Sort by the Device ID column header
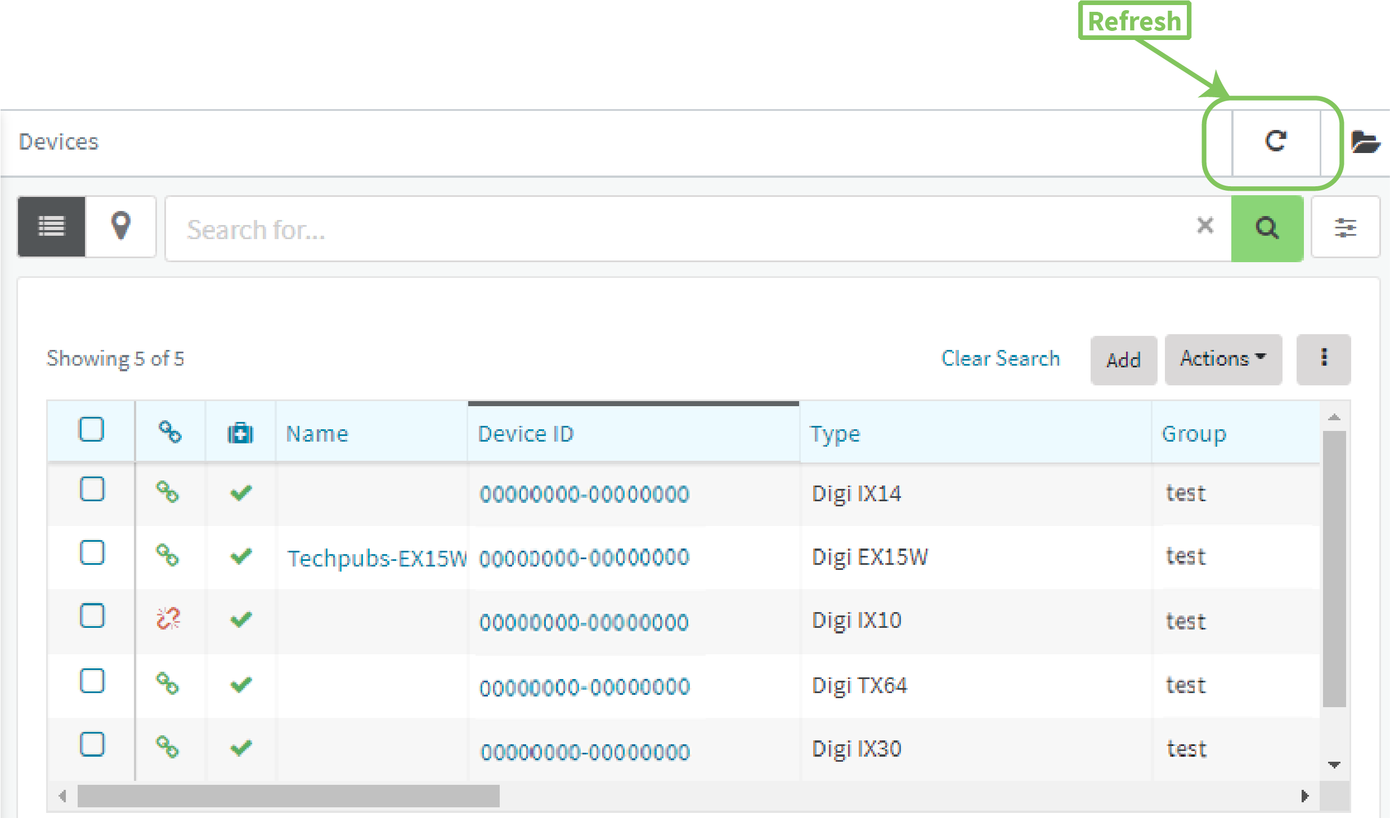The image size is (1390, 818). pyautogui.click(x=526, y=434)
